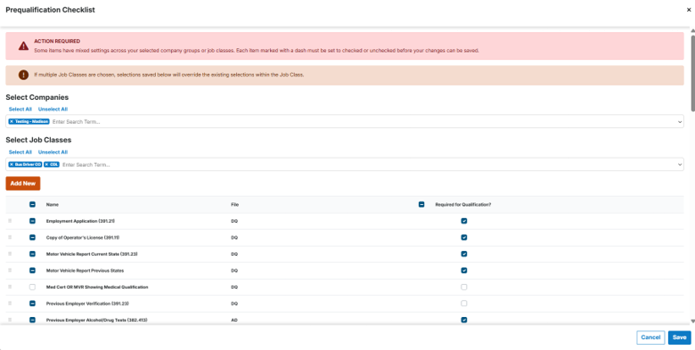Select Motor Vehicle Report Previous States name
695x350 pixels.
click(86, 270)
